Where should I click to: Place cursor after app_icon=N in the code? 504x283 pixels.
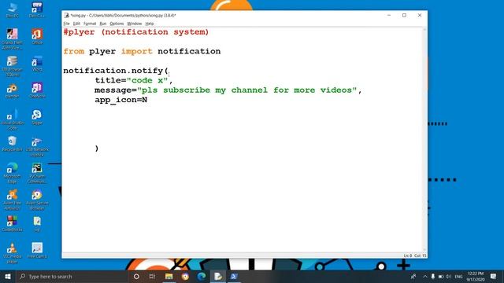[147, 100]
